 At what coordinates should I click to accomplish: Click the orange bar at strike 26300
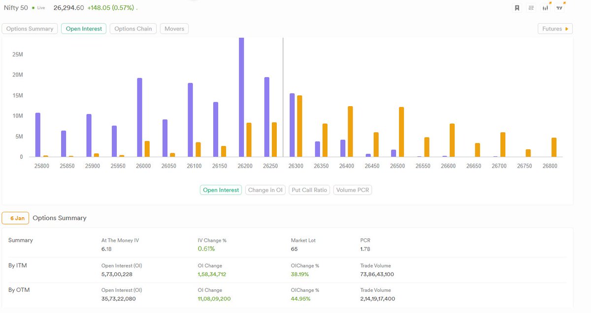[x=299, y=126]
